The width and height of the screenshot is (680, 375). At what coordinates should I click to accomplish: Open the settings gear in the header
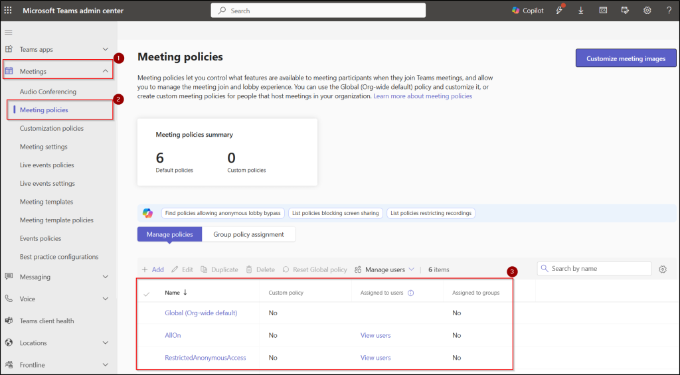pos(647,11)
